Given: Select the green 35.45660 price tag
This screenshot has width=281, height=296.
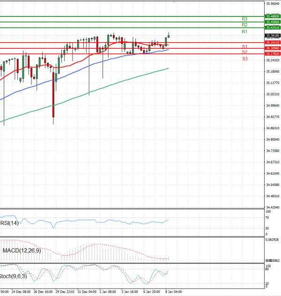Looking at the screenshot, I should [273, 22].
